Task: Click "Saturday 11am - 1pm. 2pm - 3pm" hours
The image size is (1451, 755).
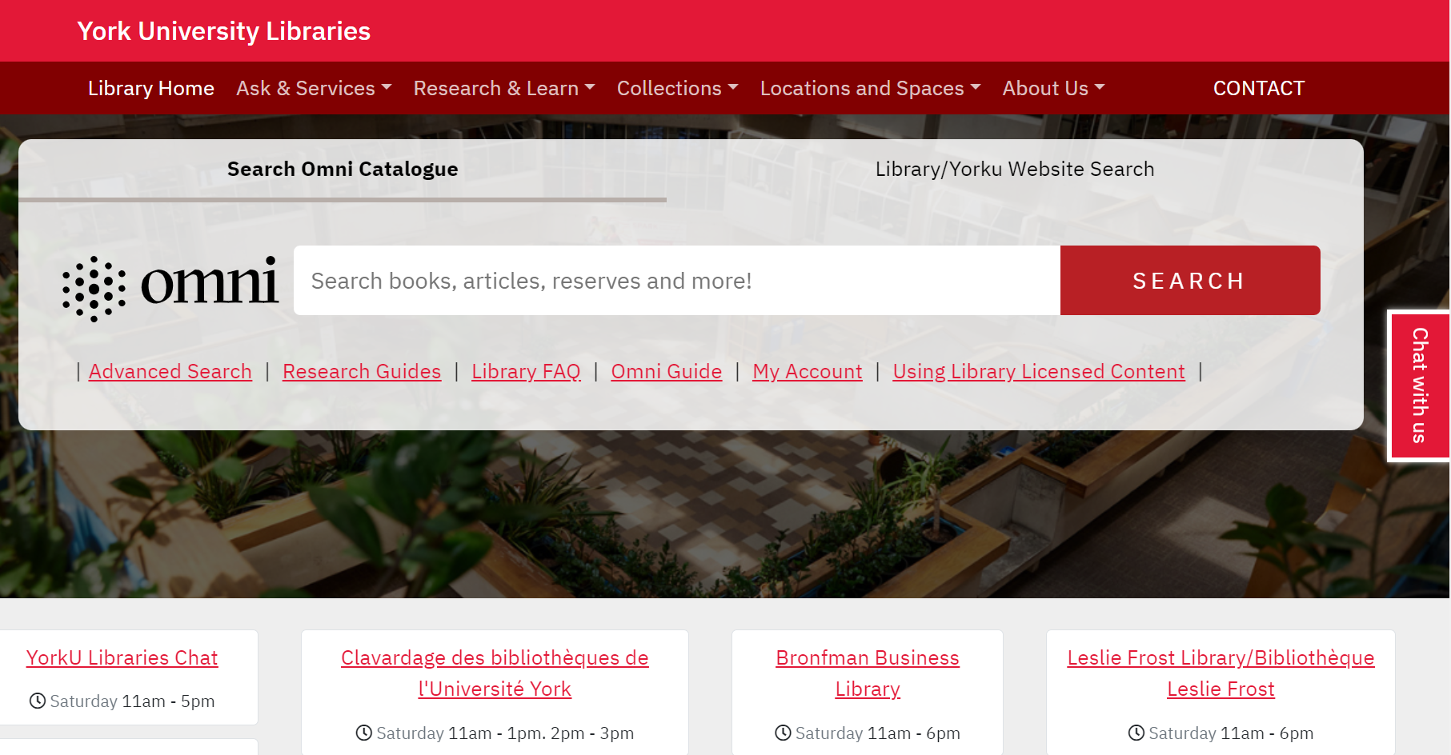Action: pyautogui.click(x=505, y=733)
